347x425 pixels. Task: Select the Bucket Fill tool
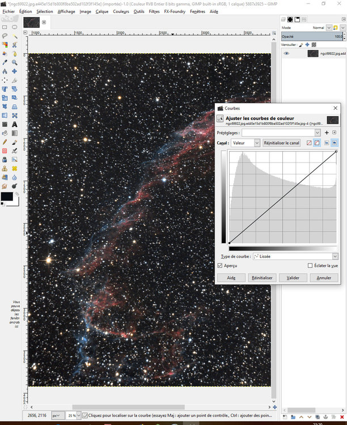point(5,133)
